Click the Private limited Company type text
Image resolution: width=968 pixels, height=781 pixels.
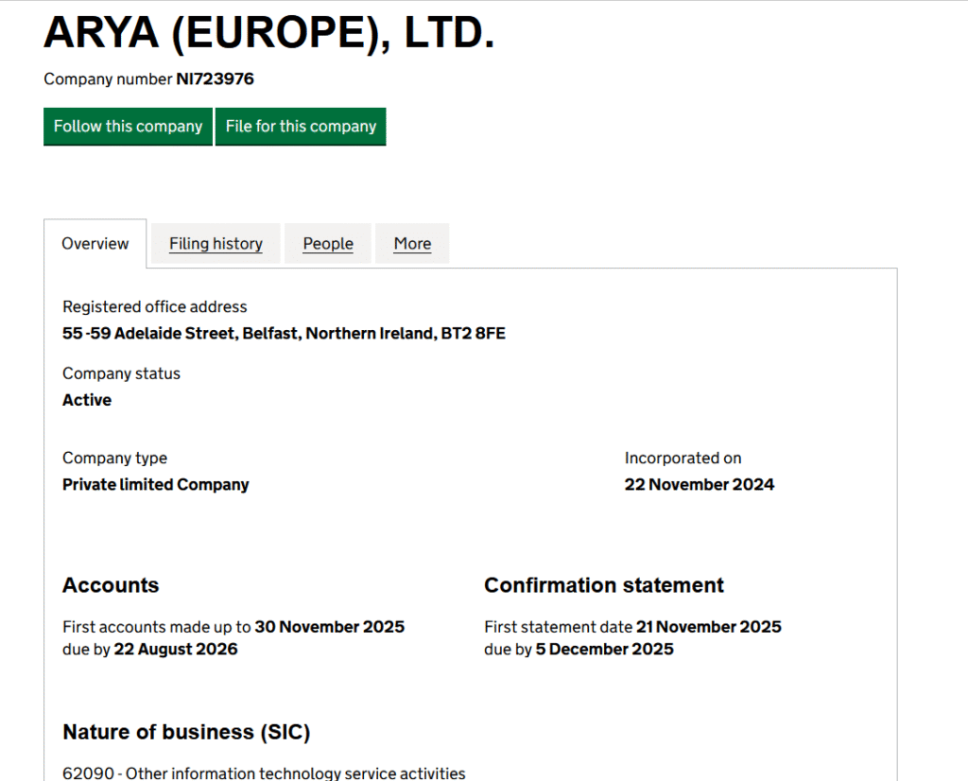click(x=156, y=485)
